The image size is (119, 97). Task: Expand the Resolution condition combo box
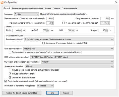69,39
